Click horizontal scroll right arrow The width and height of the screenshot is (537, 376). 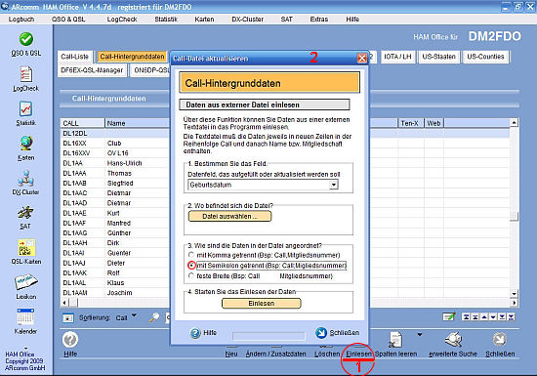(514, 303)
